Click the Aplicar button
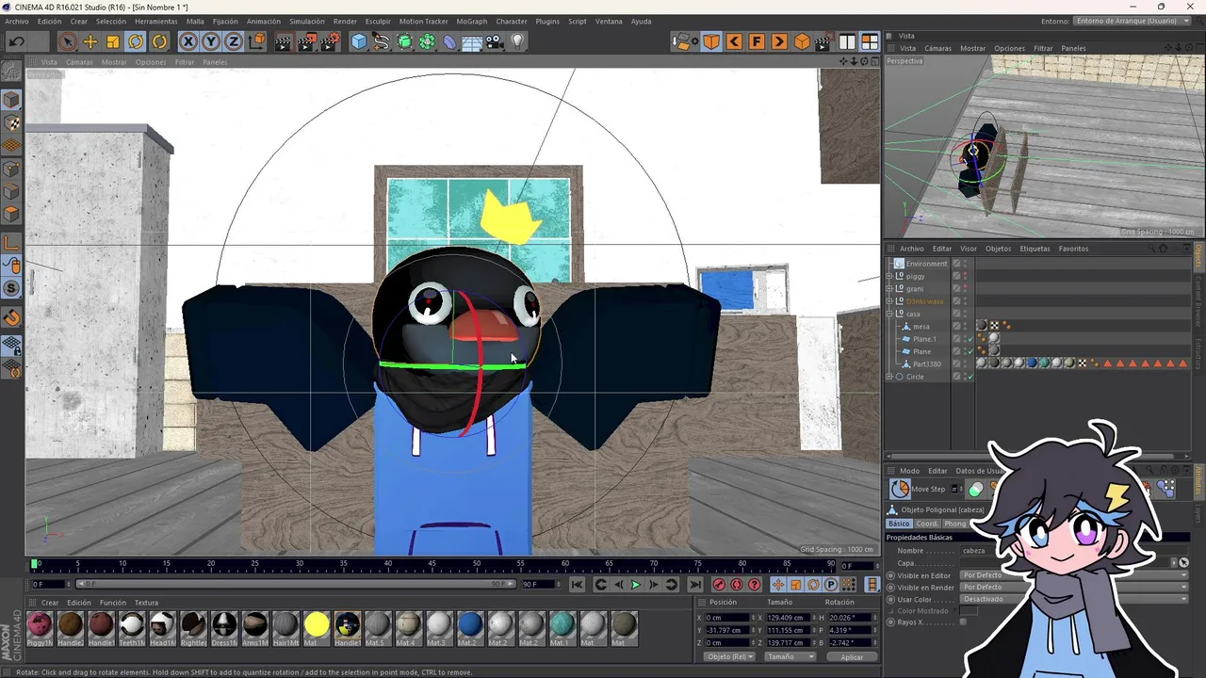 coord(852,657)
